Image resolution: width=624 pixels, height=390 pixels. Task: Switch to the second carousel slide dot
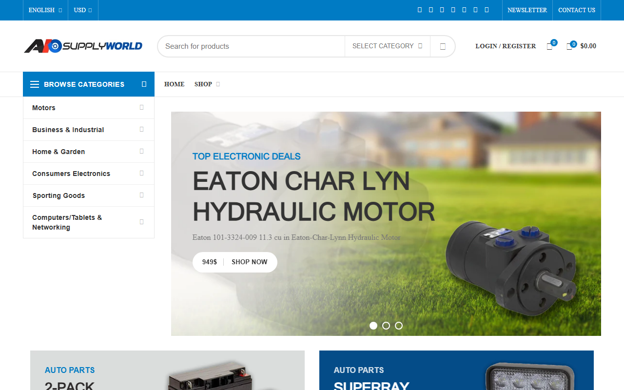(x=386, y=326)
